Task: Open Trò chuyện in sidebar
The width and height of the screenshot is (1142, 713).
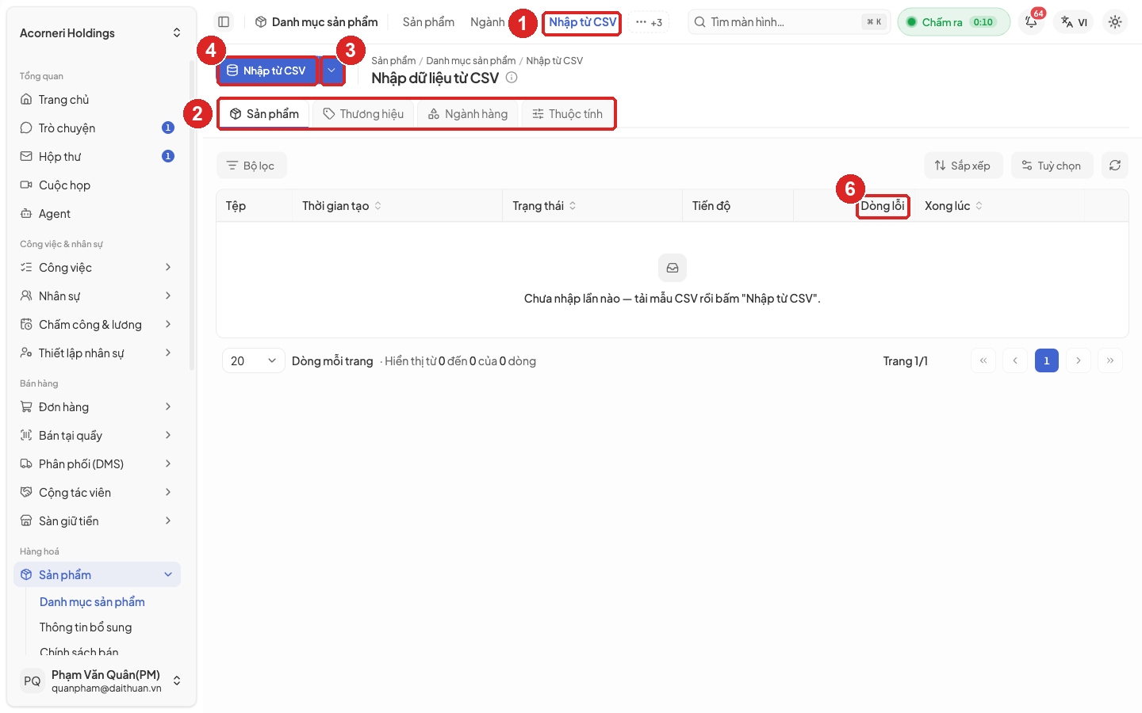Action: [x=97, y=128]
